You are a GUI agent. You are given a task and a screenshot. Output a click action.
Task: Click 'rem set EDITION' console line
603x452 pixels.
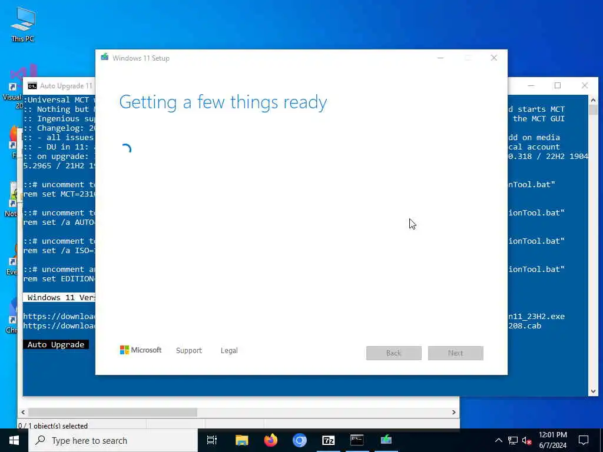coord(59,278)
